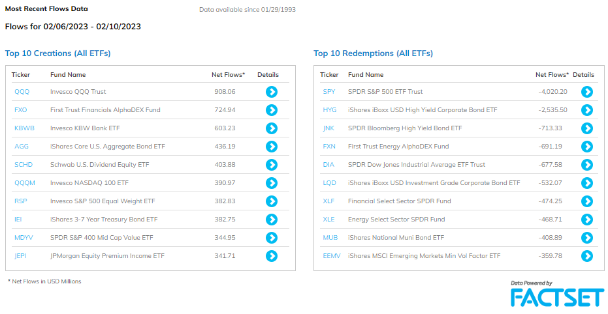This screenshot has height=314, width=608.
Task: Select the 908.06 net flow value
Action: click(225, 92)
